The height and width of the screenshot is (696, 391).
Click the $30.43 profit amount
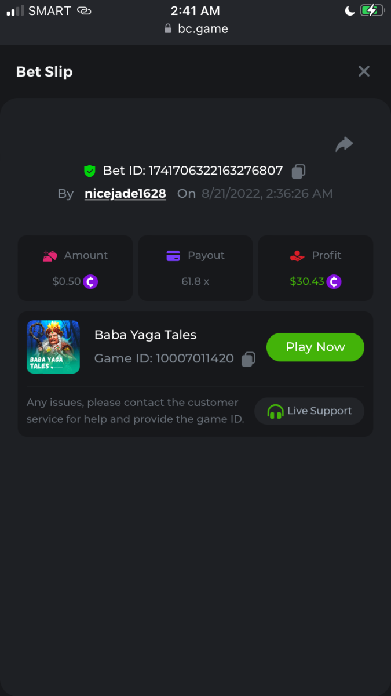[x=307, y=281]
